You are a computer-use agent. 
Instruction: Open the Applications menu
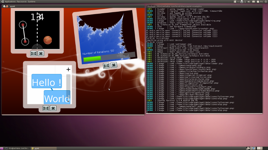point(10,2)
